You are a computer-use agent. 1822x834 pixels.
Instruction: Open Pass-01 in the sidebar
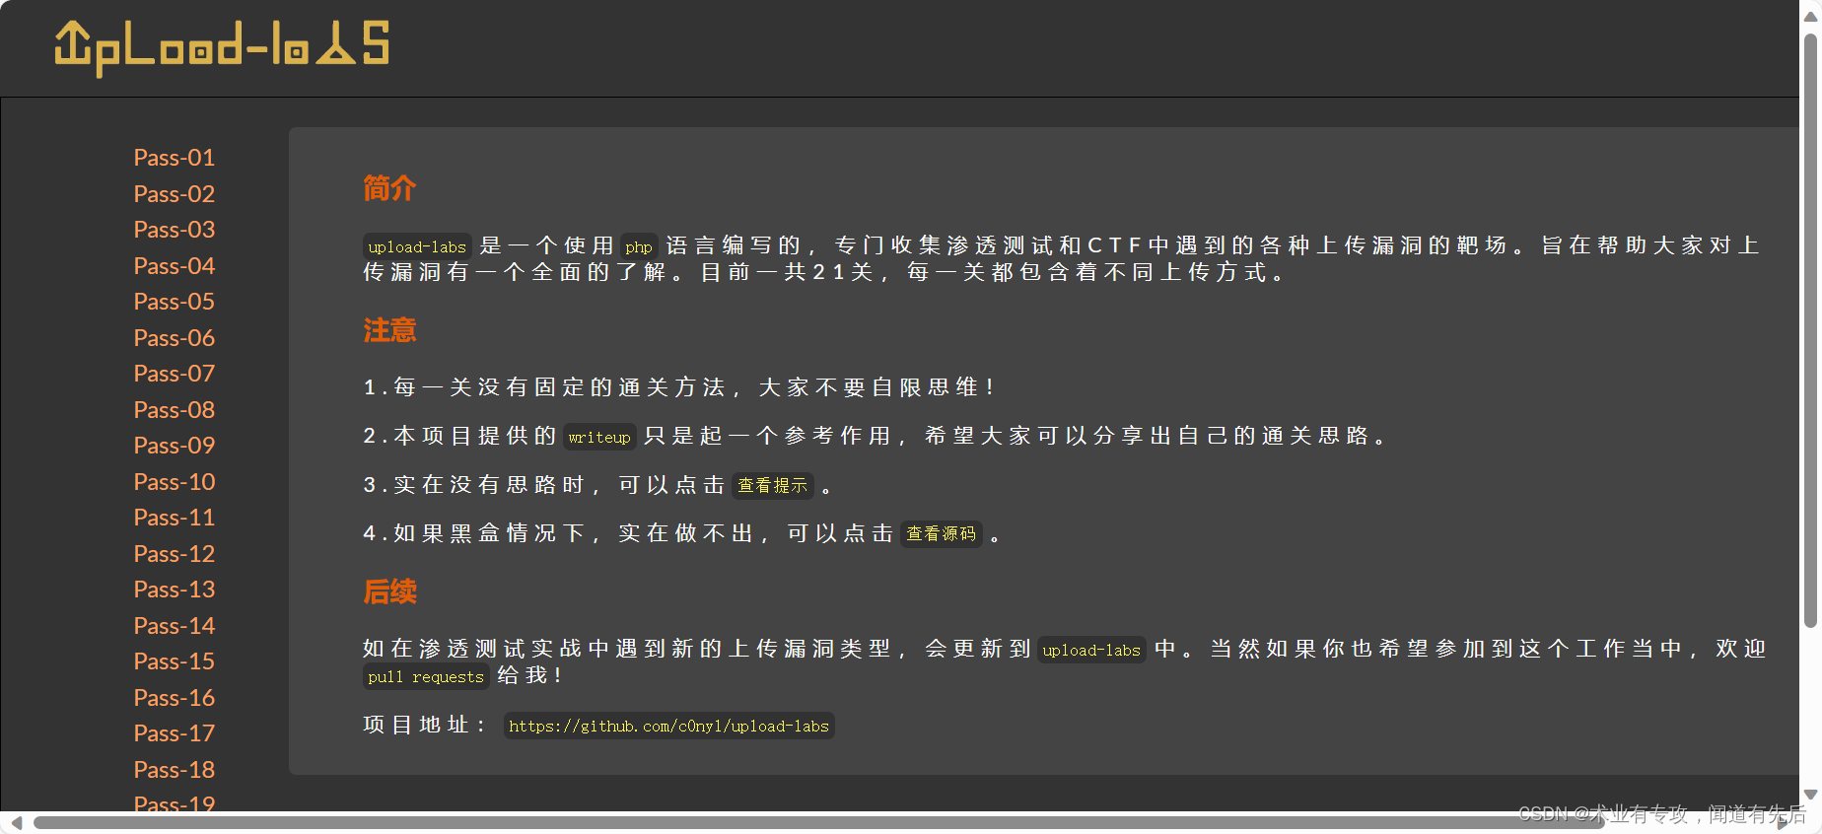[175, 158]
